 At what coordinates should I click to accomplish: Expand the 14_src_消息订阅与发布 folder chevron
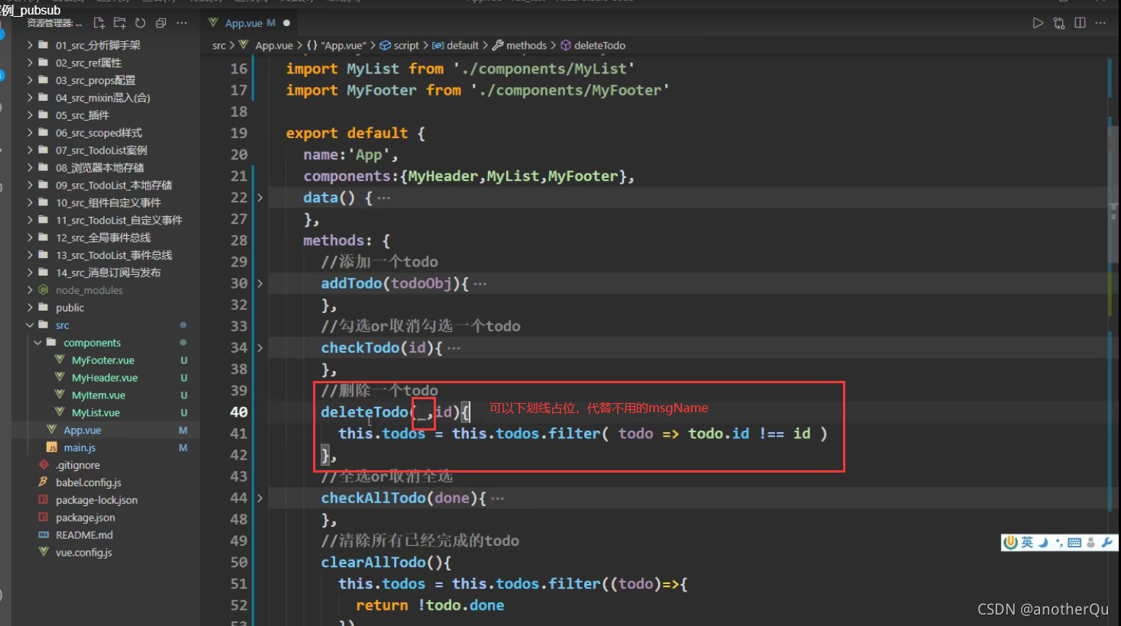click(x=30, y=273)
